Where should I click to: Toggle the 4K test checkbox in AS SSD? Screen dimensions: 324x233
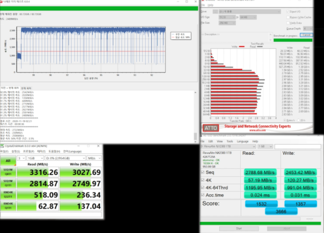pyautogui.click(x=203, y=180)
